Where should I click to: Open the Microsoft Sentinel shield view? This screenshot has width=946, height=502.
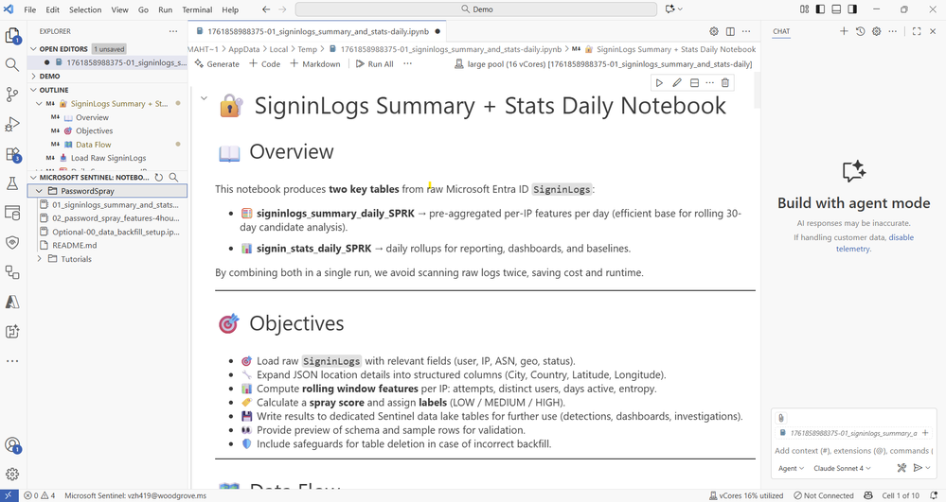[12, 242]
